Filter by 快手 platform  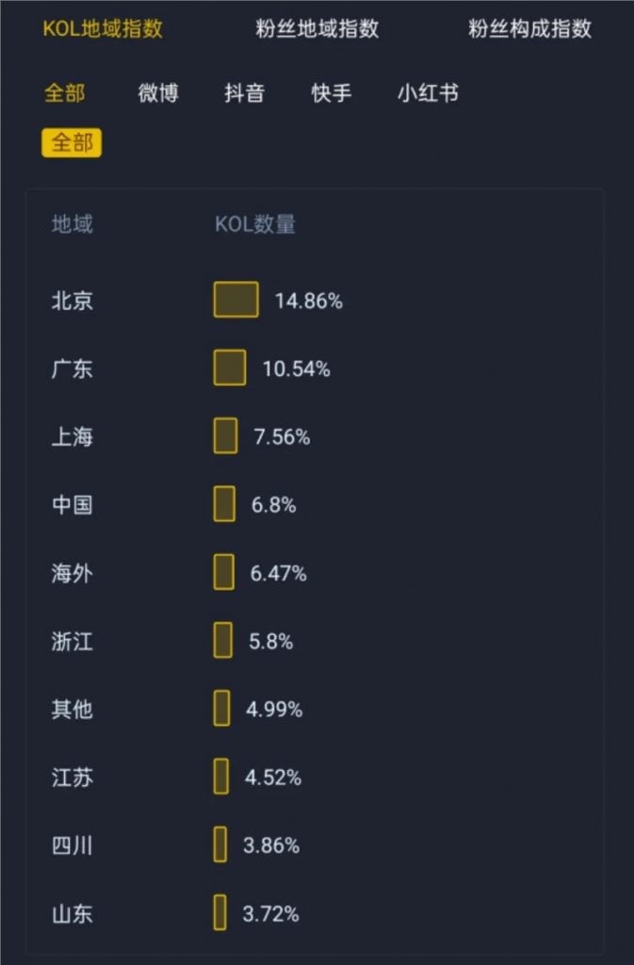[x=332, y=93]
